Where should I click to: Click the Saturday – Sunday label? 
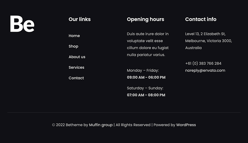pos(145,88)
